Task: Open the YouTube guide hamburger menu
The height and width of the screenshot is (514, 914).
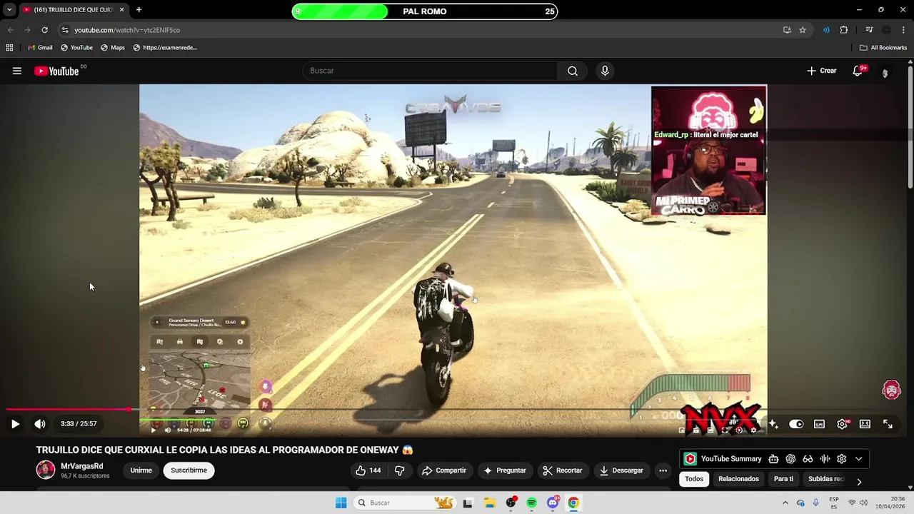Action: (17, 71)
